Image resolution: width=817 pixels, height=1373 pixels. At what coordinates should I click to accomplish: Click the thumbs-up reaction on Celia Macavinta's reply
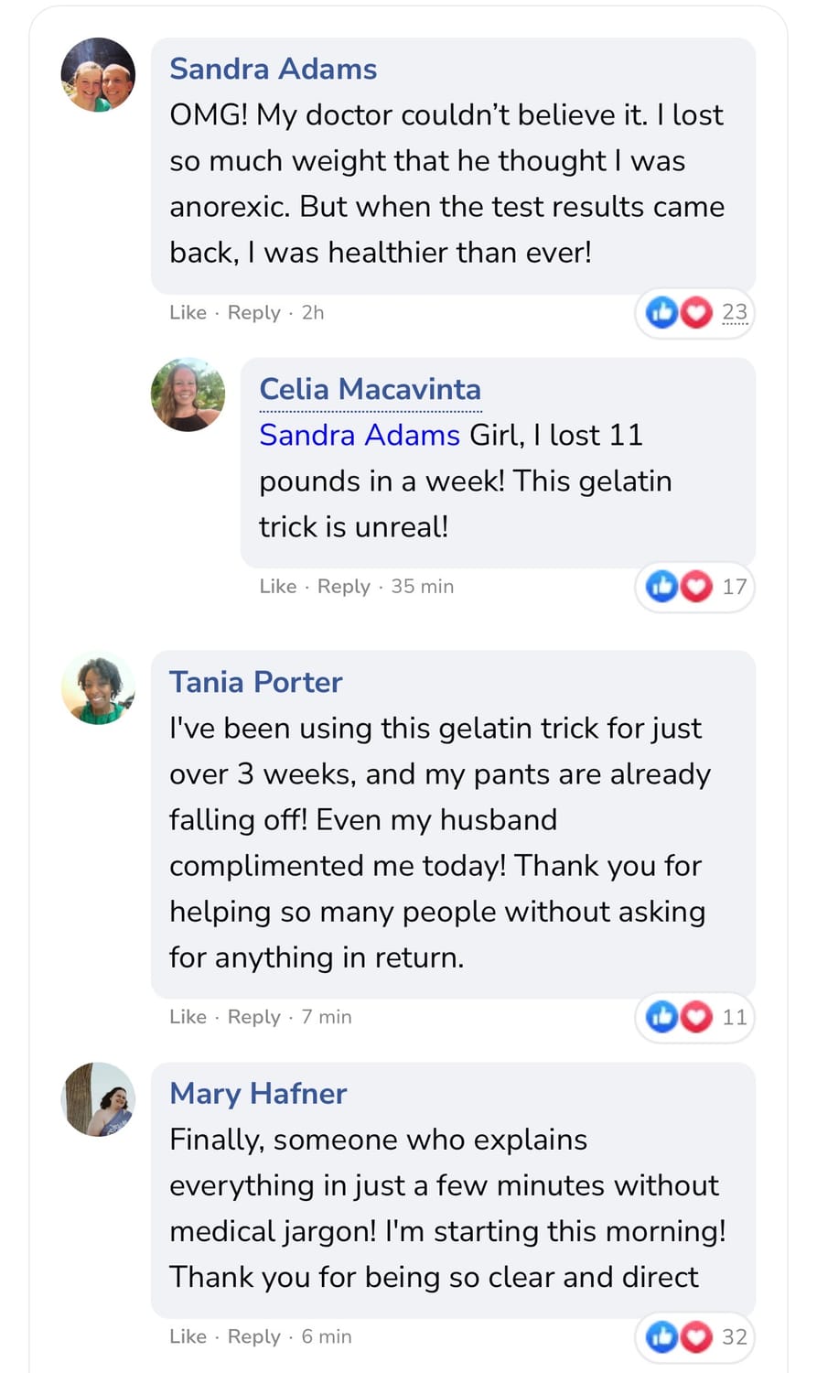pyautogui.click(x=661, y=586)
